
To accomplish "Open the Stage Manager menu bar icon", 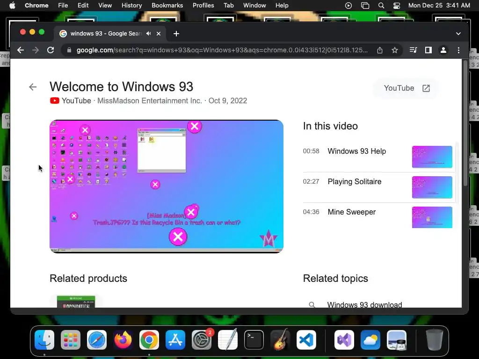I will (365, 6).
